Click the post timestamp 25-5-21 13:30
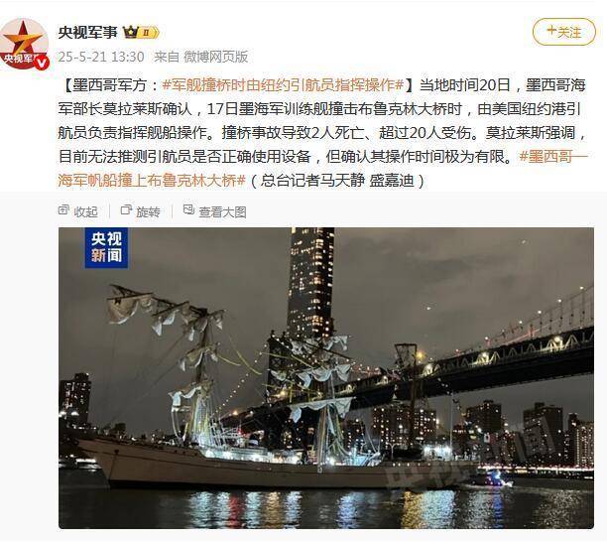This screenshot has width=607, height=544. pos(101,57)
